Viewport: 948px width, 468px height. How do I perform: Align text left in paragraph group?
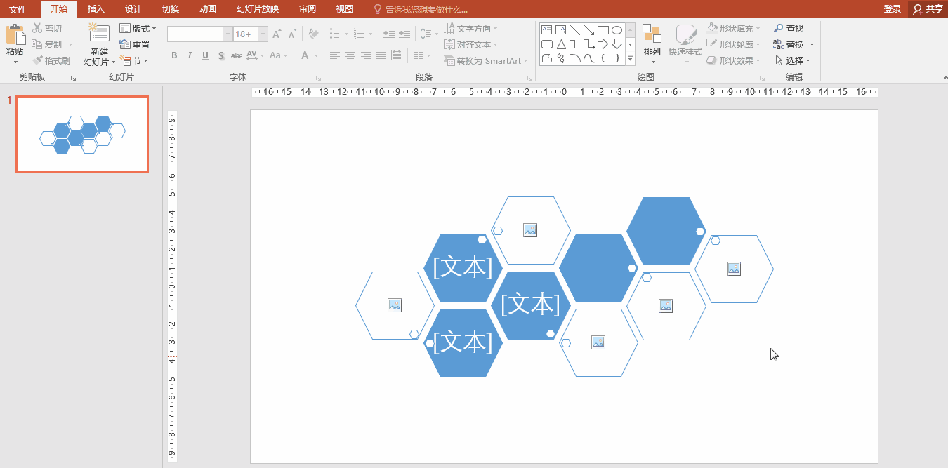pos(334,55)
